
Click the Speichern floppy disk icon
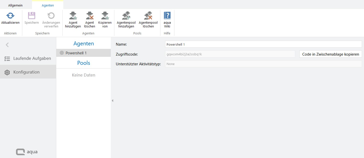[32, 16]
